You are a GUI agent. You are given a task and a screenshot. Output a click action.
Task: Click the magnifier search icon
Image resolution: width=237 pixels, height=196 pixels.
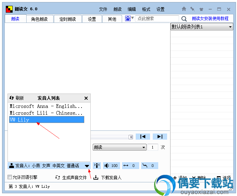(184, 19)
